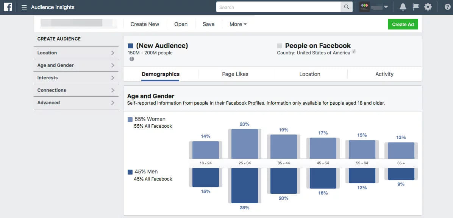Screen dimensions: 453x218
Task: Click the women 55 - 64 bar
Action: tap(362, 149)
